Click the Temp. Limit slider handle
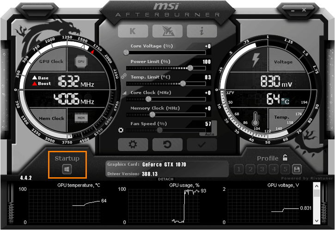The image size is (335, 230). (x=183, y=84)
